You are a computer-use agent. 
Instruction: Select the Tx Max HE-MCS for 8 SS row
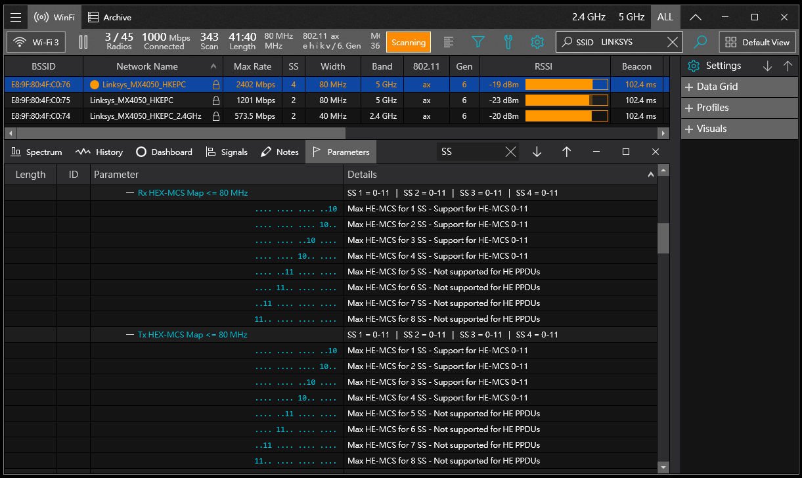coord(330,461)
